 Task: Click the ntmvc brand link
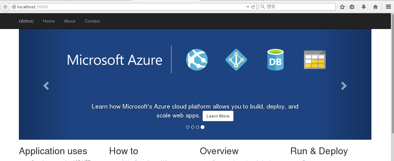point(26,21)
